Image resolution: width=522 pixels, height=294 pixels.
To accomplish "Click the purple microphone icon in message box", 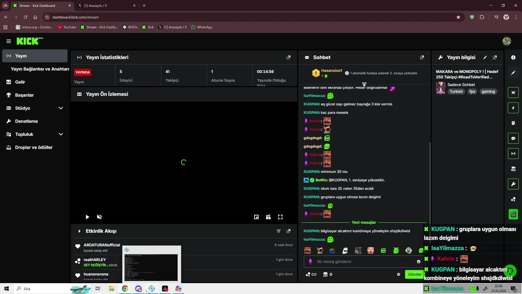I will point(310,262).
